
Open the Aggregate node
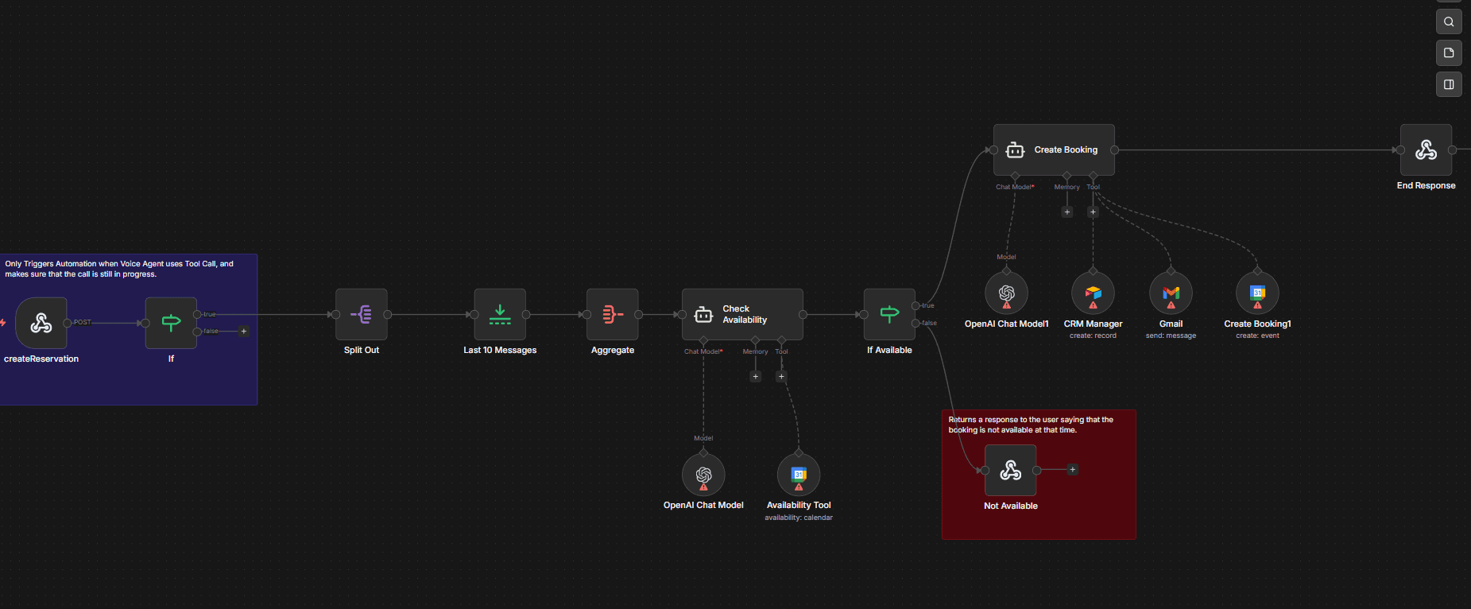pyautogui.click(x=613, y=314)
